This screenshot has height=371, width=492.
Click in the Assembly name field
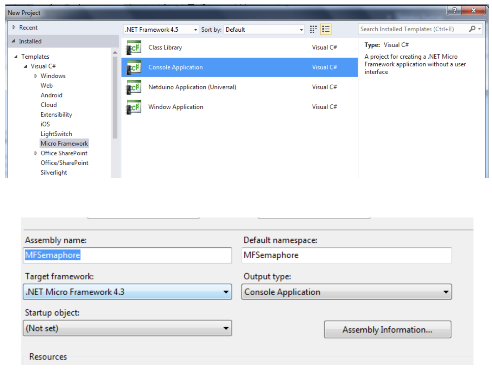127,255
